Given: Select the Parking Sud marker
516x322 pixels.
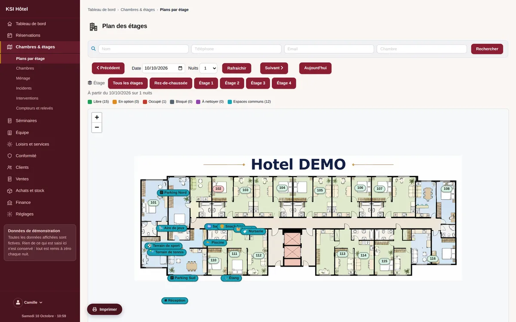Looking at the screenshot, I should tap(183, 278).
